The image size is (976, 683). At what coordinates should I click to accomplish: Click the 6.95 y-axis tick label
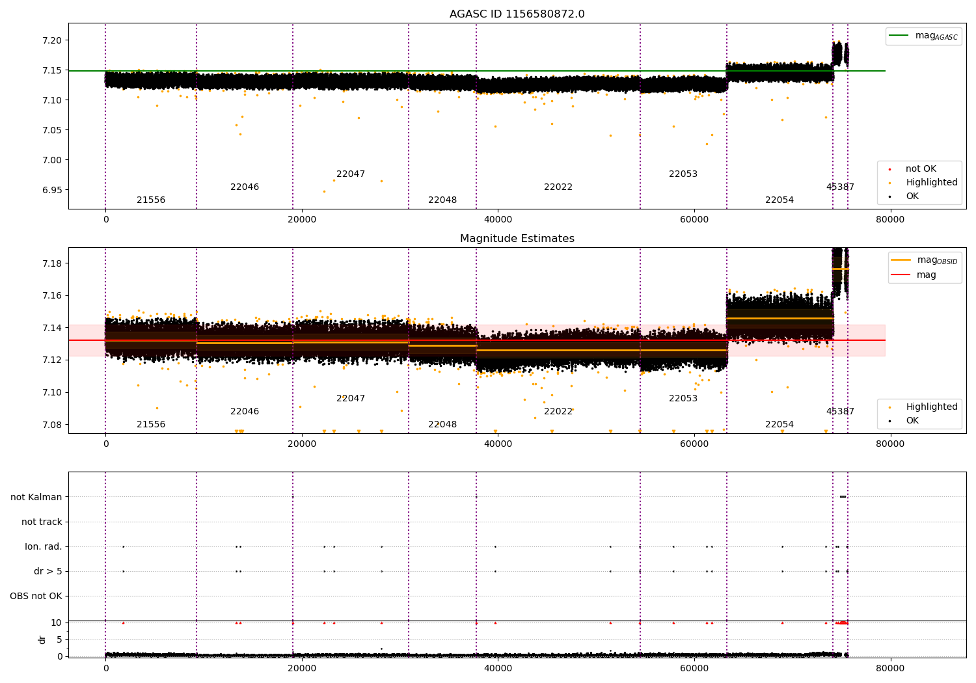53,190
